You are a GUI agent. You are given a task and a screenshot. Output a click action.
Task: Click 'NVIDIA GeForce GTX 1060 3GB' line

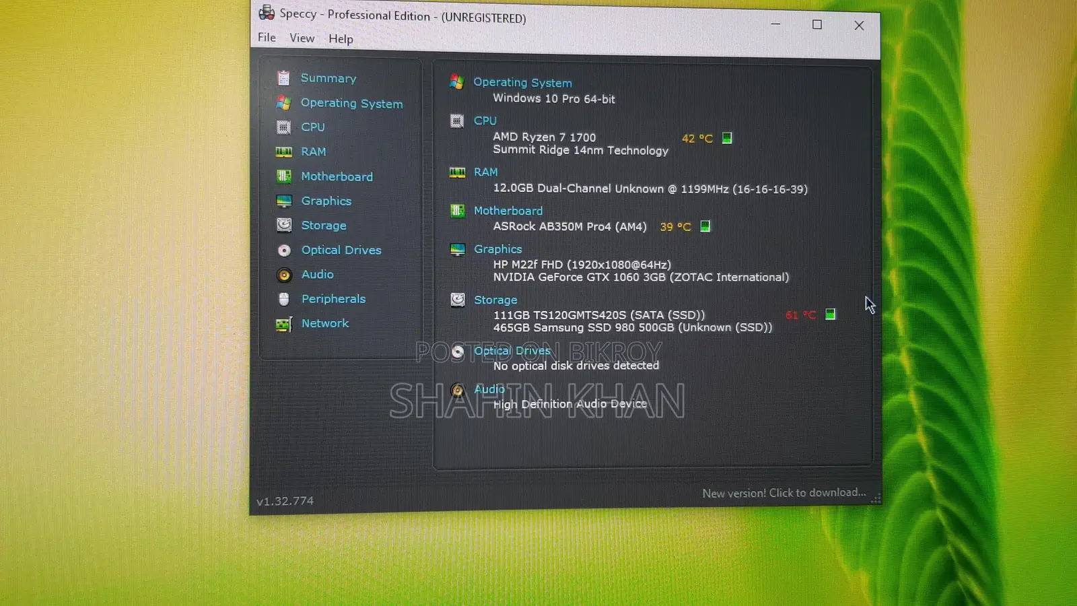coord(641,277)
